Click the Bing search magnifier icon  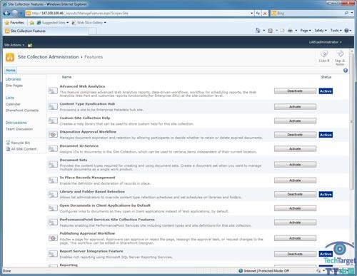346,13
